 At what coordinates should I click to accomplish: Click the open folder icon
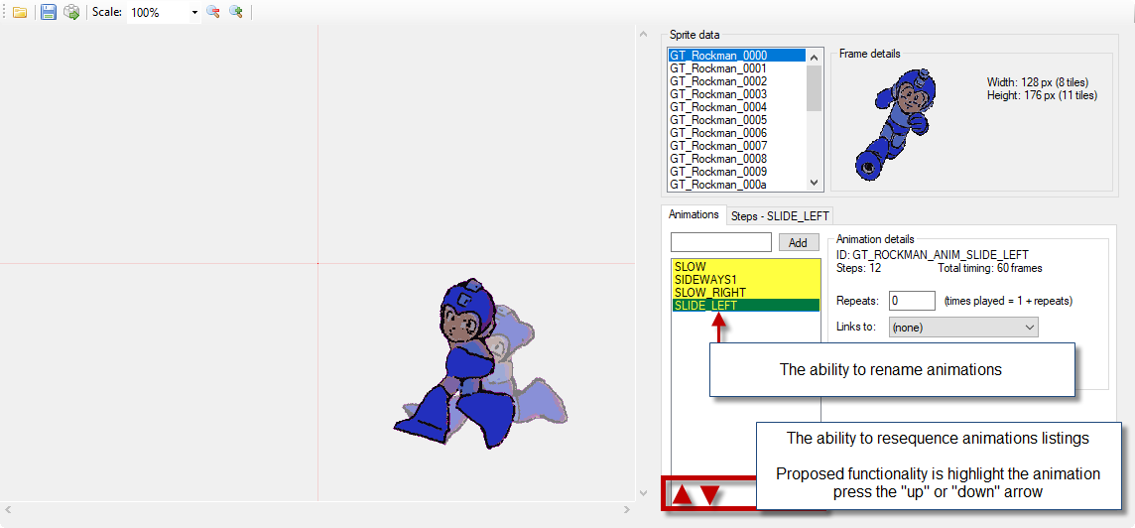[x=20, y=13]
